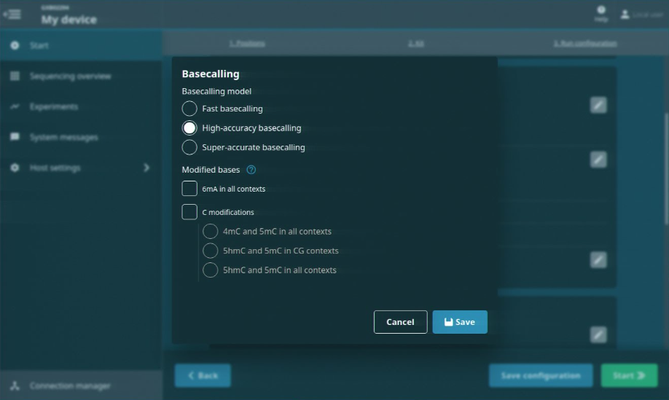Image resolution: width=669 pixels, height=400 pixels.
Task: Open System messages page
Action: tap(81, 137)
